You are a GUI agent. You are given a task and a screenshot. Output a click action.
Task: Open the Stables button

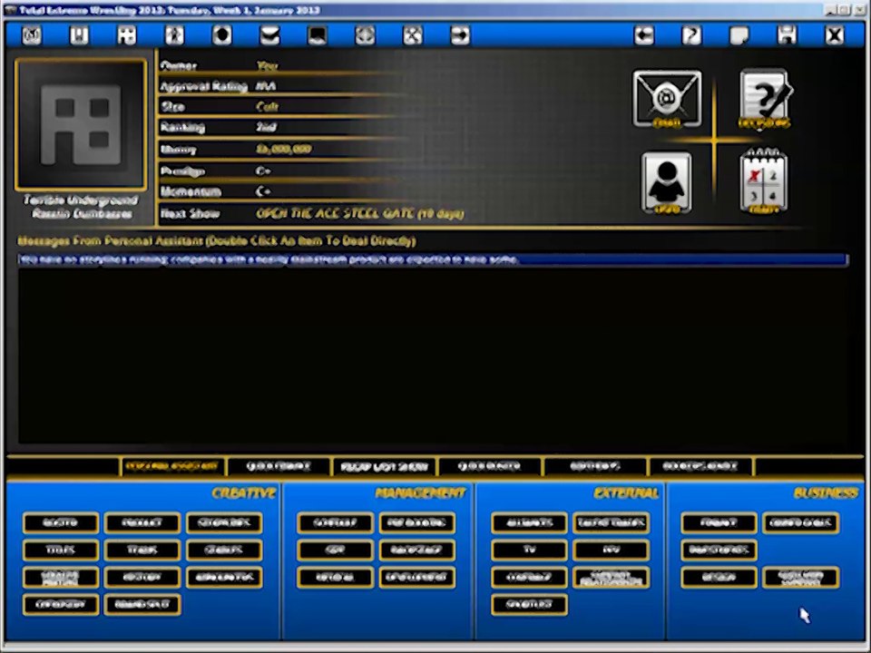[x=224, y=550]
